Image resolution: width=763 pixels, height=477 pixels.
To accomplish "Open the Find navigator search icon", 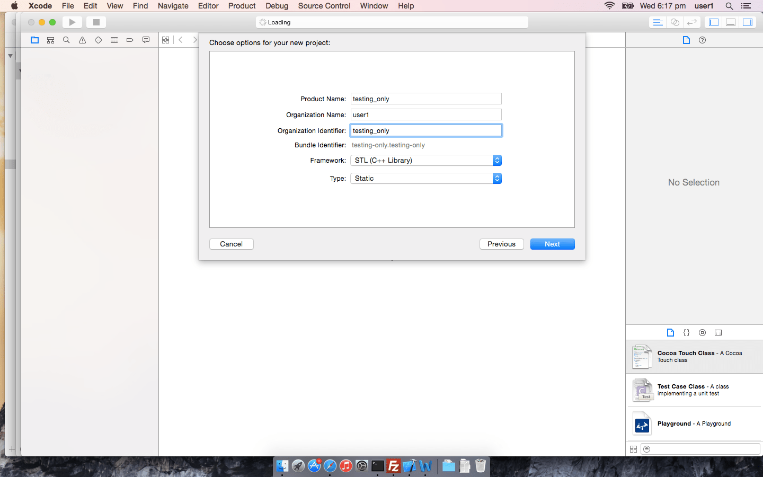I will (66, 40).
